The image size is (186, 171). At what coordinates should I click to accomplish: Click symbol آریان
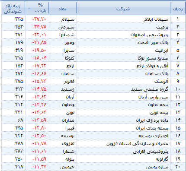70,97
